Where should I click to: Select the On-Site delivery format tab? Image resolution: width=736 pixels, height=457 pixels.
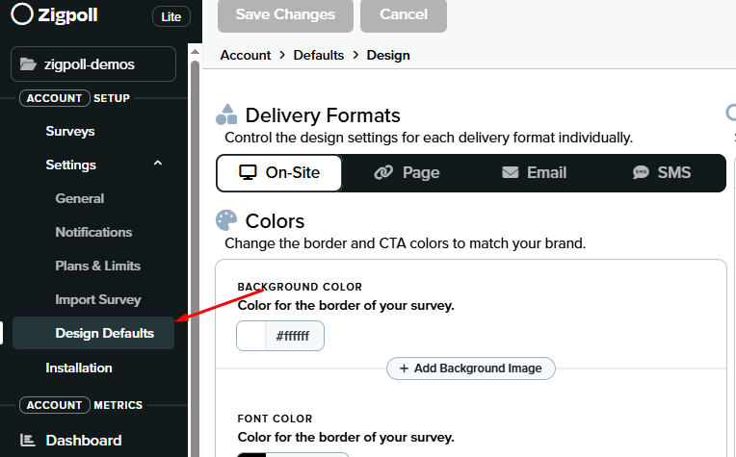click(280, 173)
